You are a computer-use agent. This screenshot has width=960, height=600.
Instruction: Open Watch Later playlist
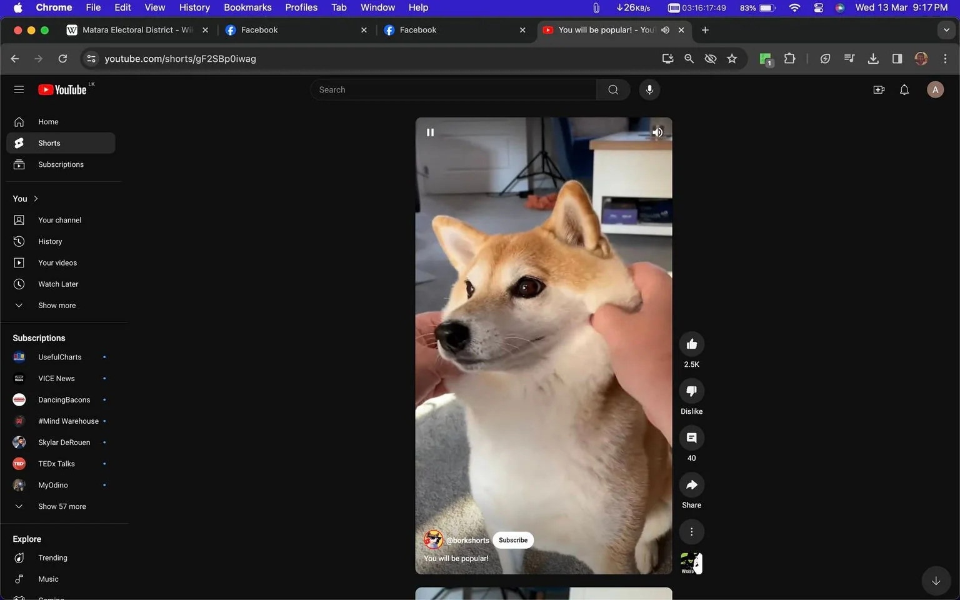(x=61, y=284)
